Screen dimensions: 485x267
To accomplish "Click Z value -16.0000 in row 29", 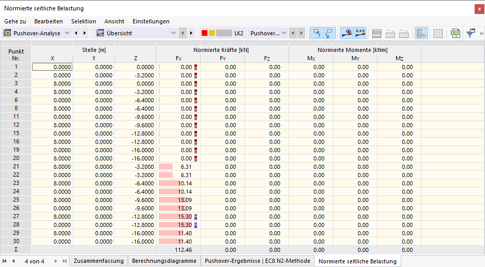I will point(143,233).
